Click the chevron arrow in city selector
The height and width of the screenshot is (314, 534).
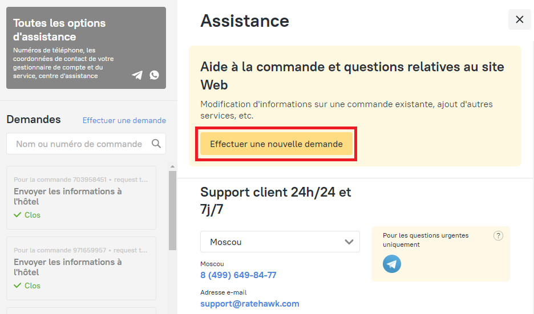(x=349, y=242)
